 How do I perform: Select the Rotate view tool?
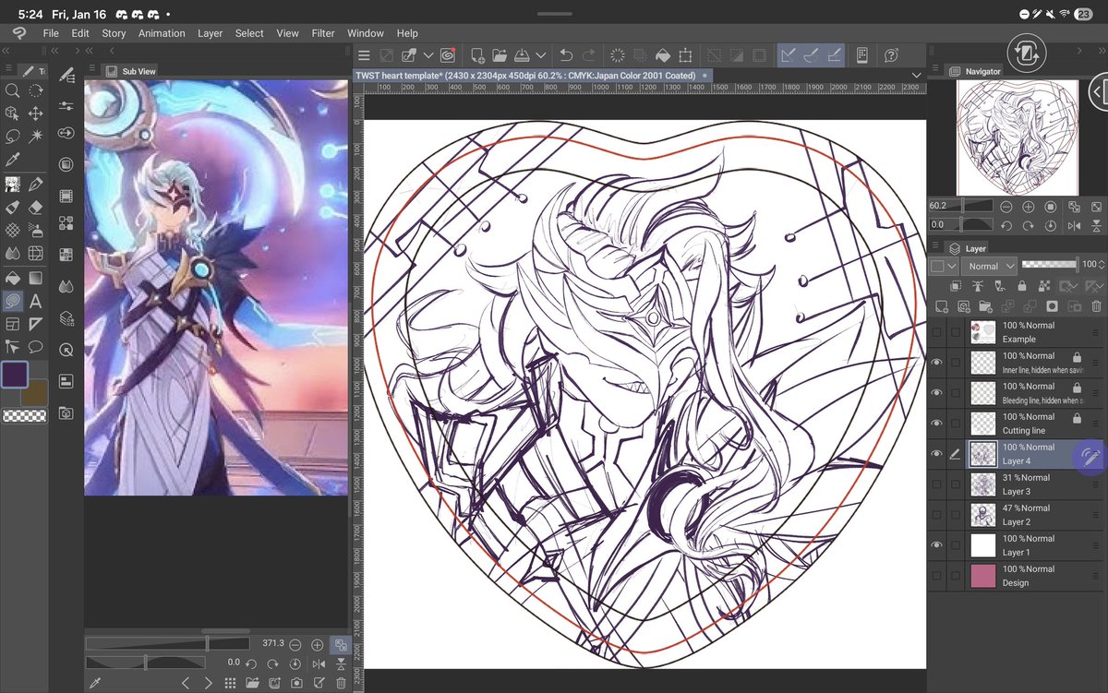36,90
